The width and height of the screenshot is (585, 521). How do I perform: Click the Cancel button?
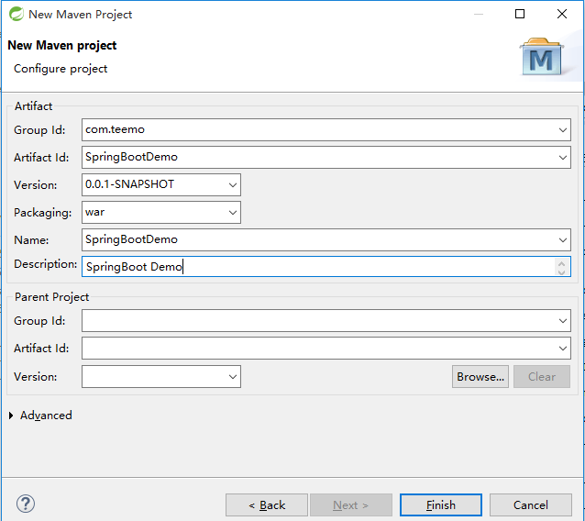[x=531, y=505]
